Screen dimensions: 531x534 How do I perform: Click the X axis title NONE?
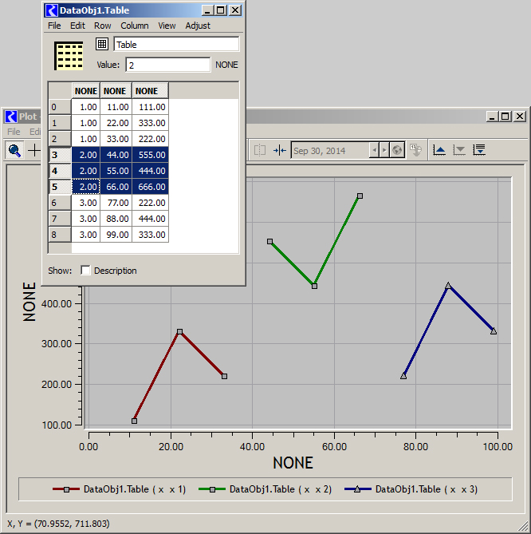click(293, 463)
